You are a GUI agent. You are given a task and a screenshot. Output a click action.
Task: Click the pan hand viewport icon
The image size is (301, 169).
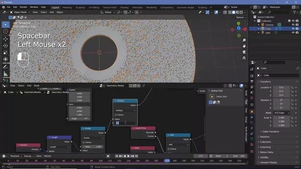[244, 46]
